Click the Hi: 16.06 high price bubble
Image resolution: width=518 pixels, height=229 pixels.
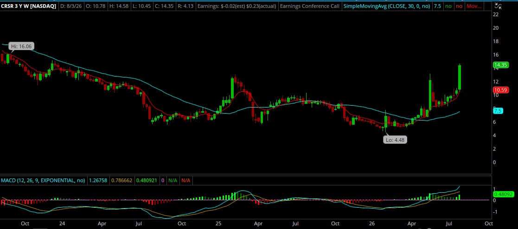[x=21, y=47]
